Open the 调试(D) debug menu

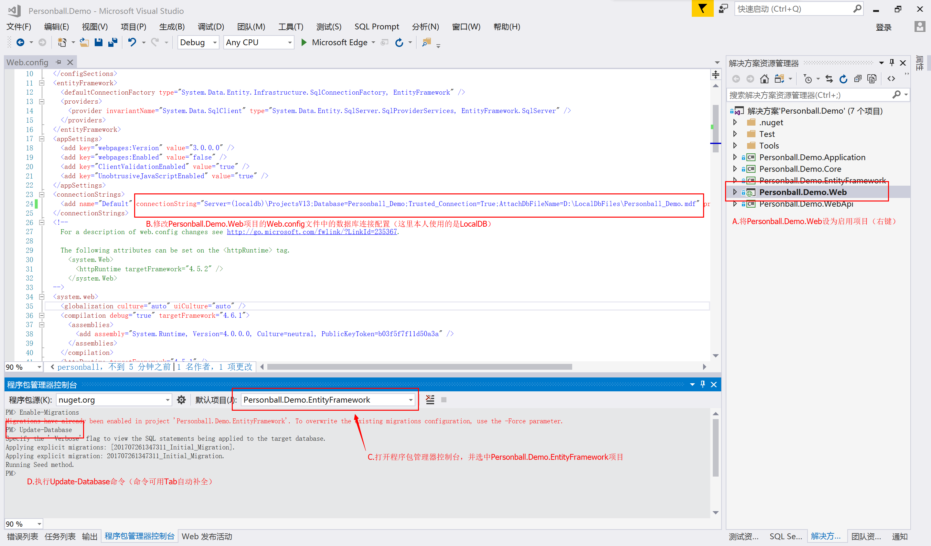pyautogui.click(x=211, y=26)
